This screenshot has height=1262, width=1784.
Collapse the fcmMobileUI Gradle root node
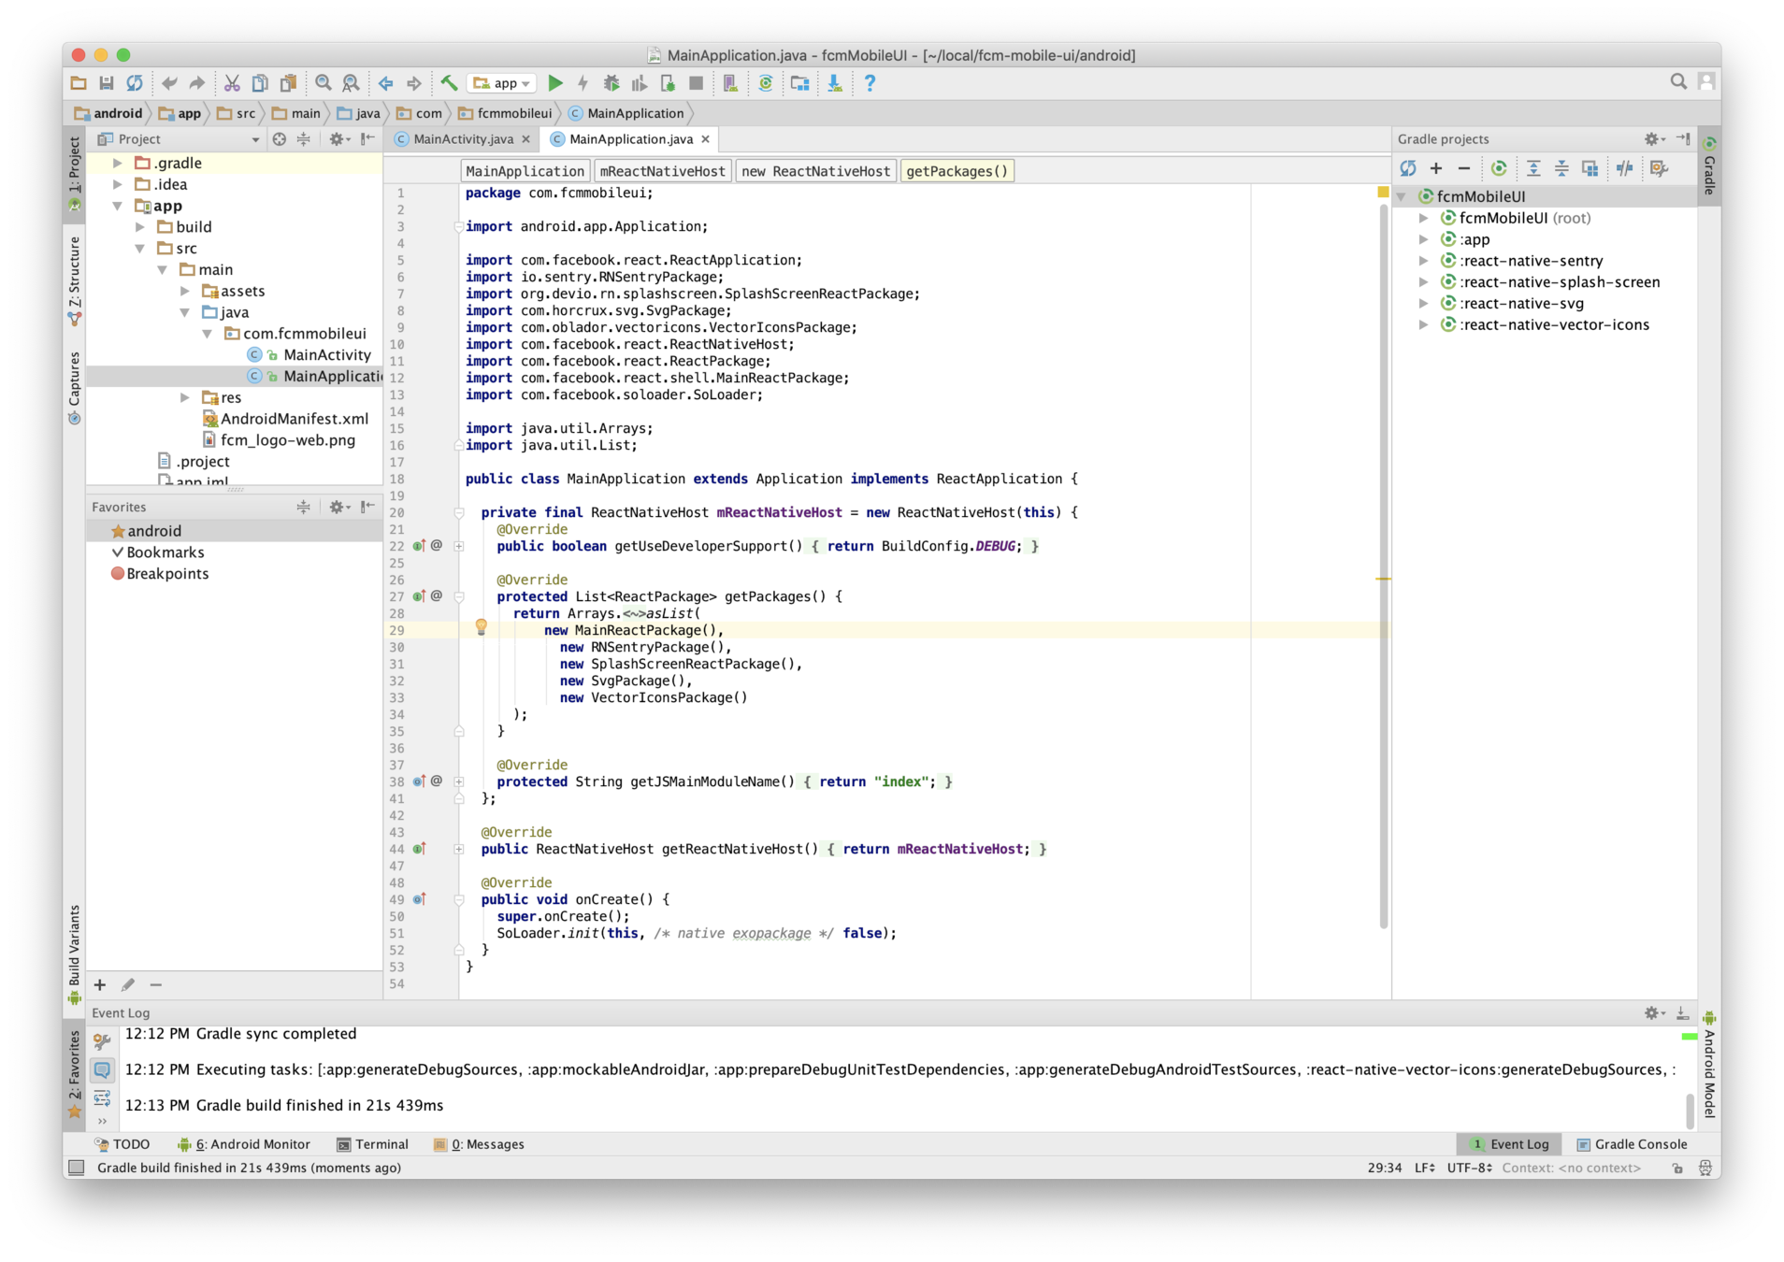pyautogui.click(x=1402, y=196)
